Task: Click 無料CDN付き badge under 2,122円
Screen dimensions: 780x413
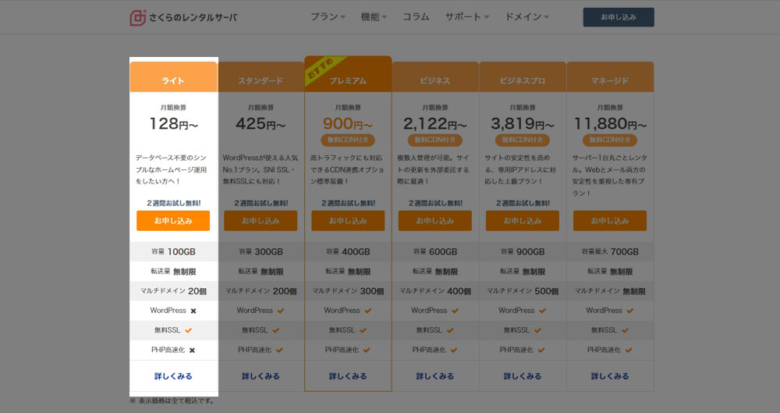Action: click(434, 140)
